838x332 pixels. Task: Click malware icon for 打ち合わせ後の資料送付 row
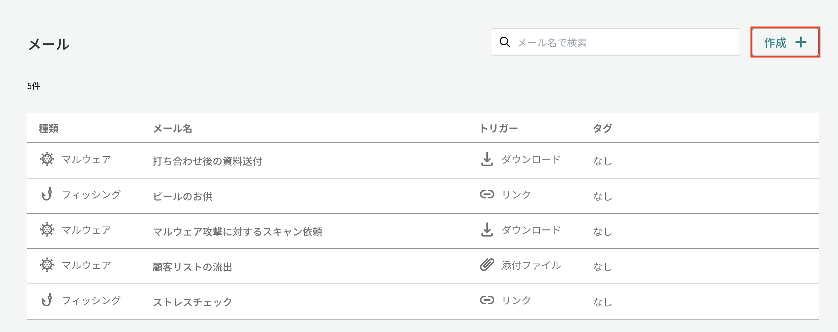(47, 159)
